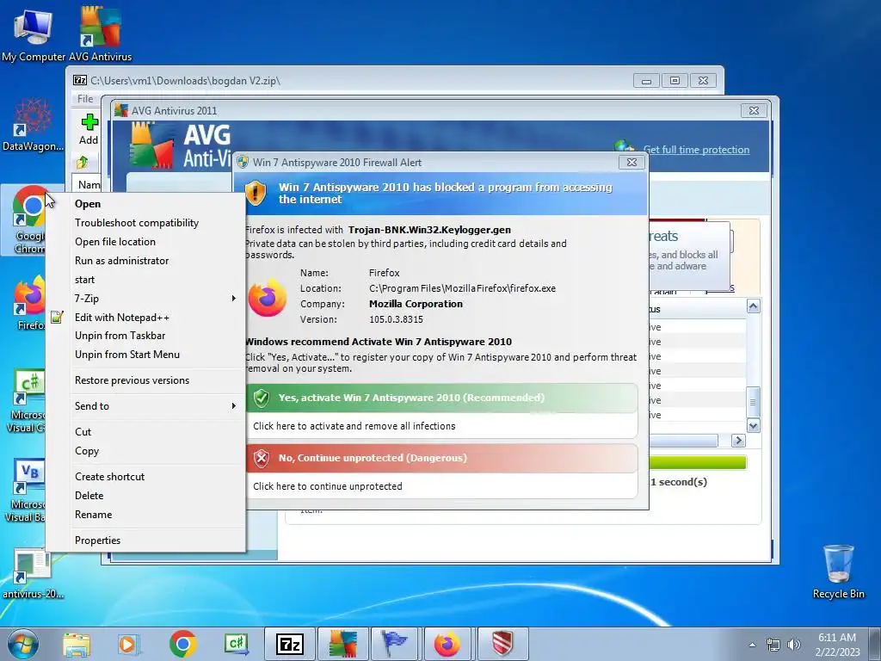881x661 pixels.
Task: Click the network icon in system tray
Action: 773,645
